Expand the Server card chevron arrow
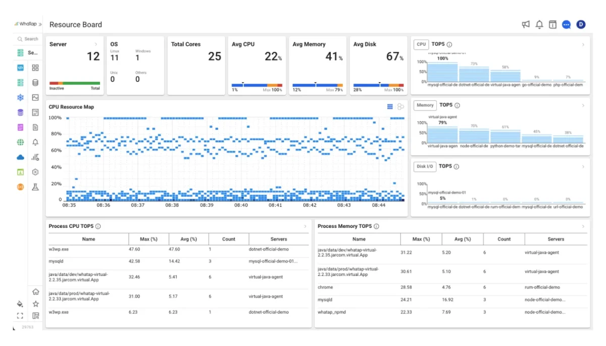The width and height of the screenshot is (606, 346). (96, 44)
